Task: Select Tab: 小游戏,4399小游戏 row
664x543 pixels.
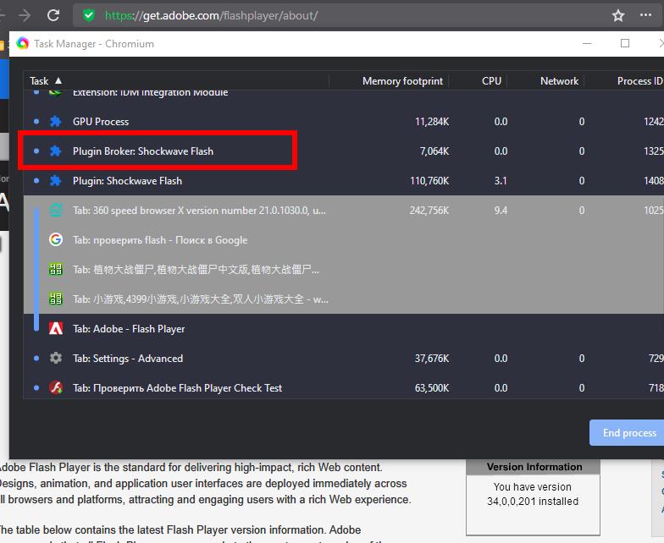Action: tap(344, 299)
